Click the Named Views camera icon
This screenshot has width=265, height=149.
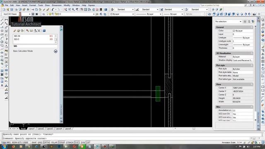(x=254, y=14)
